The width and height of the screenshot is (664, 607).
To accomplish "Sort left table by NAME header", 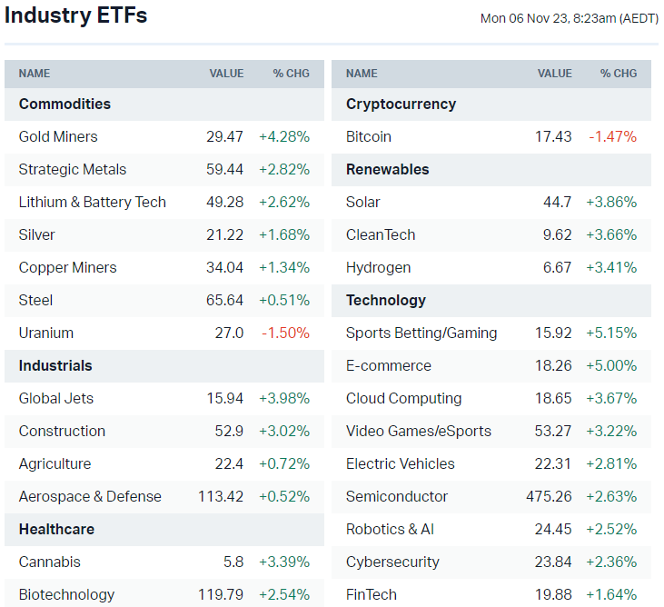I will coord(35,74).
